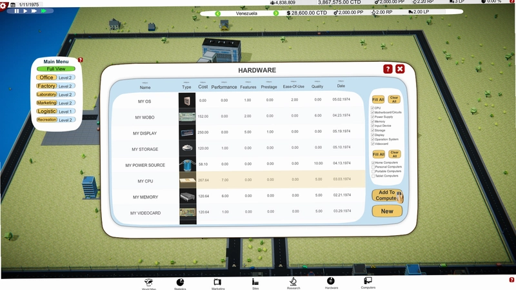The image size is (516, 290).
Task: Click MY MEMORY component thumbnail
Action: [188, 197]
